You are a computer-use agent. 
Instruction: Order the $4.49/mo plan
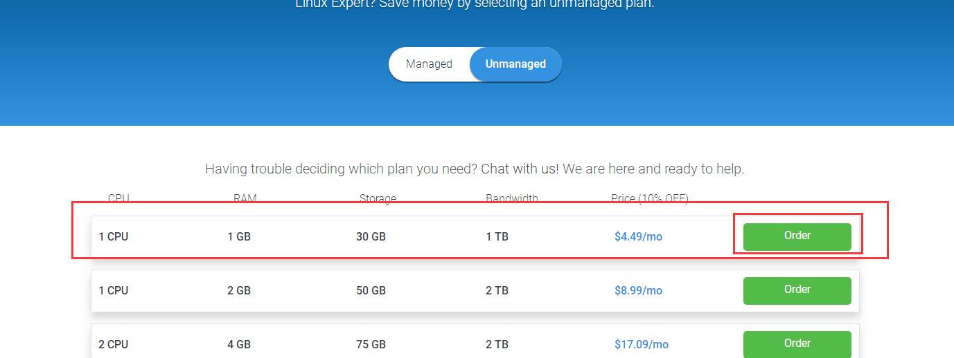(x=797, y=236)
